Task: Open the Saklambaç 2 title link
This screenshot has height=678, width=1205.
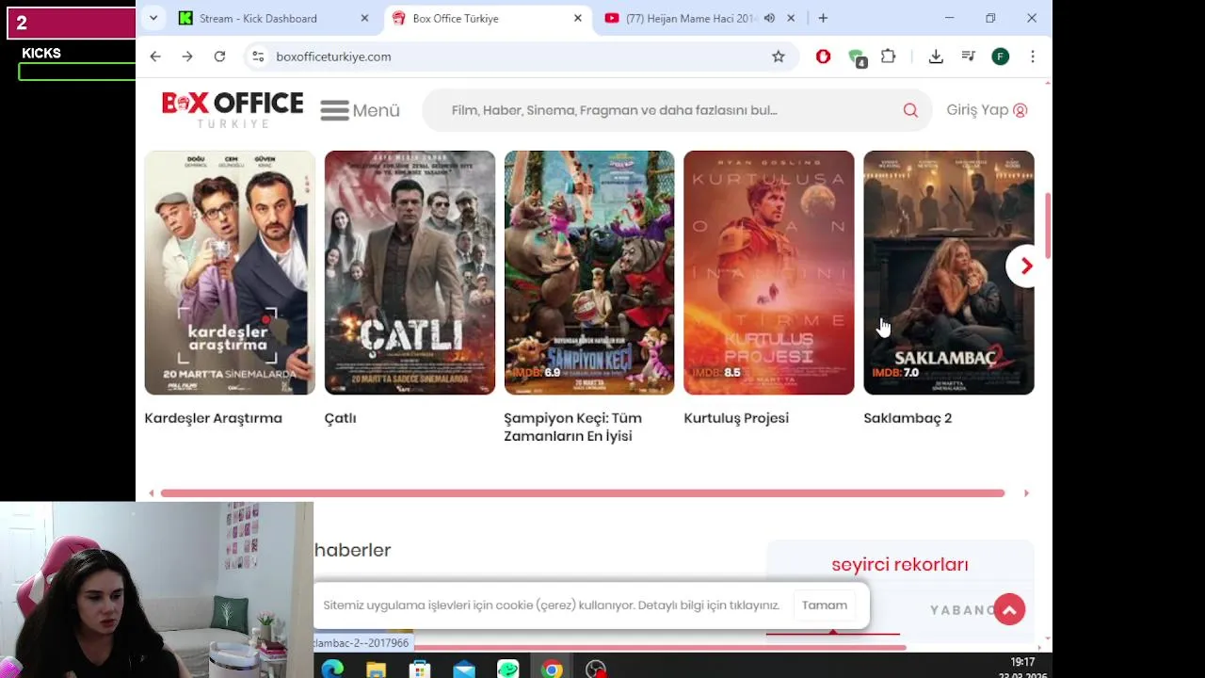Action: click(908, 418)
